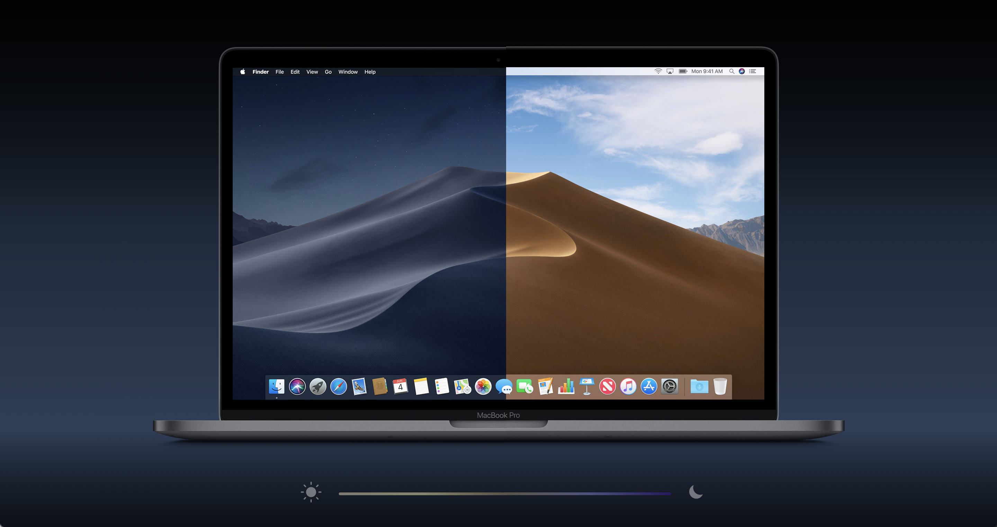The height and width of the screenshot is (527, 997).
Task: Launch Siri from the Dock
Action: 297,386
